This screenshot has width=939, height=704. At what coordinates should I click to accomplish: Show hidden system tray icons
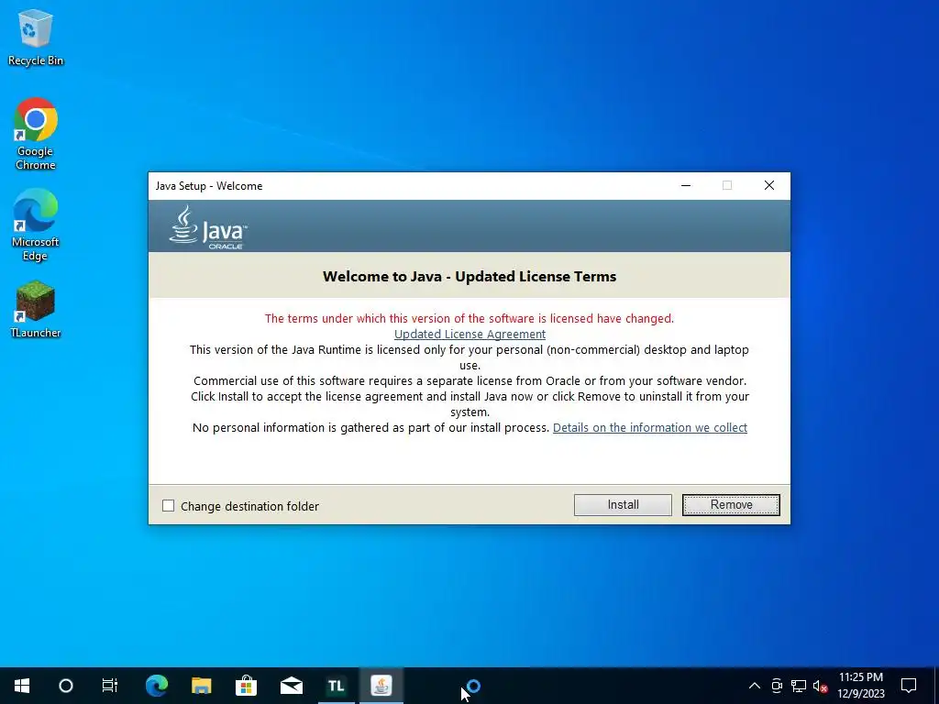point(755,686)
